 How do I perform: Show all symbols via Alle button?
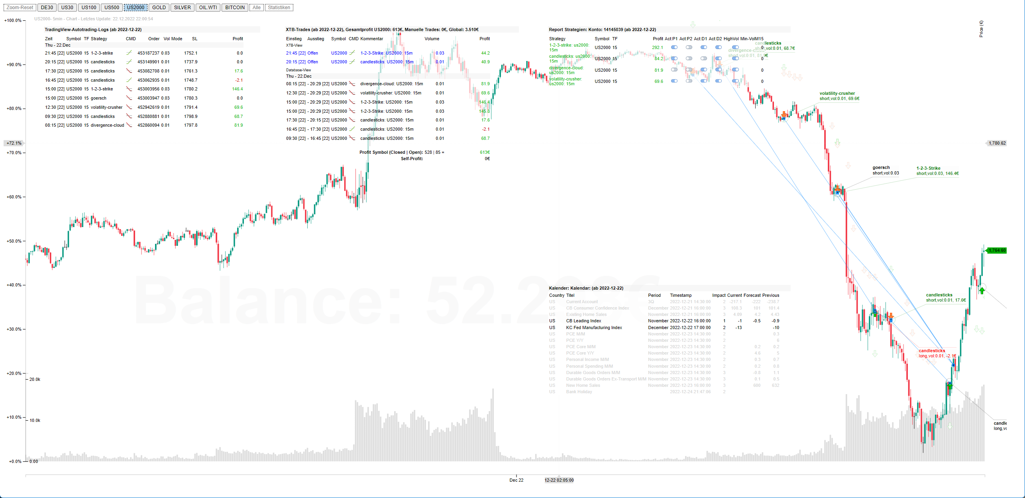(257, 8)
